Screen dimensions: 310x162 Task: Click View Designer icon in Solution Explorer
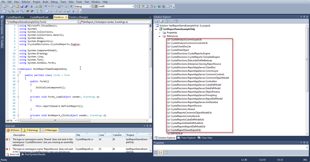tap(176, 21)
